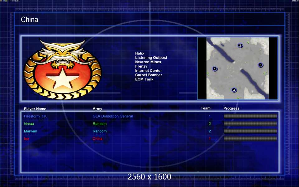Click the map preview thumbnail

237,68
